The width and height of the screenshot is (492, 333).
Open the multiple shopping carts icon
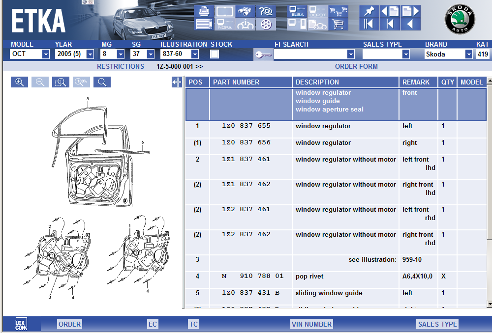pyautogui.click(x=338, y=11)
